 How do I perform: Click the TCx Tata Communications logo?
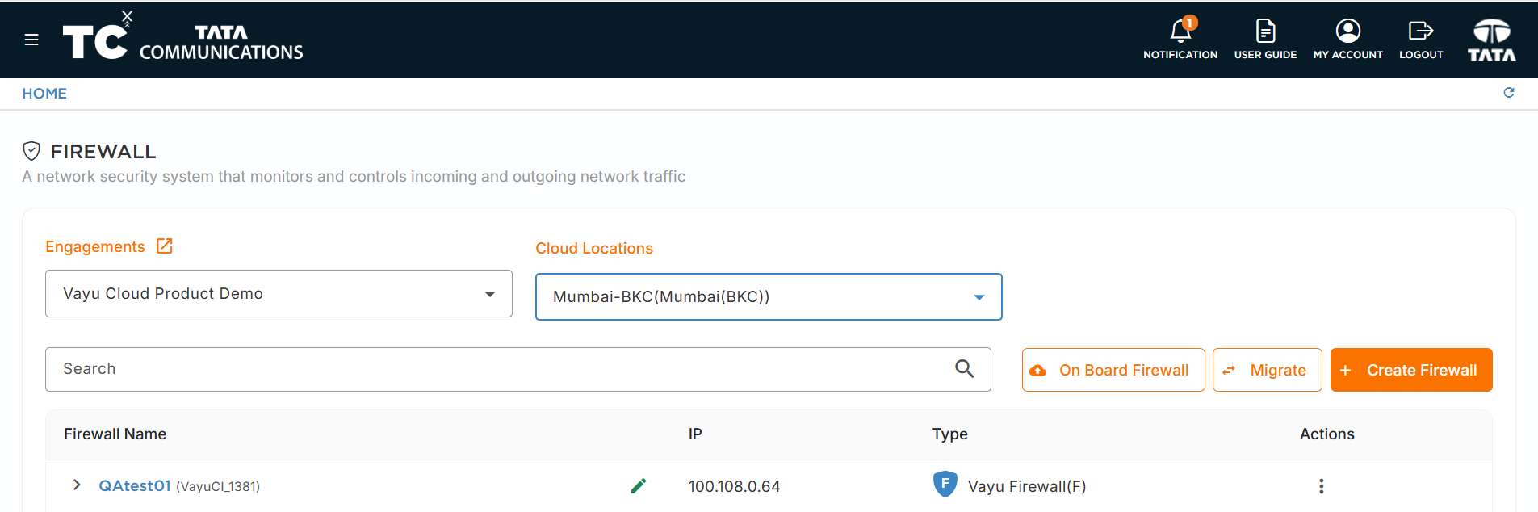(x=183, y=37)
